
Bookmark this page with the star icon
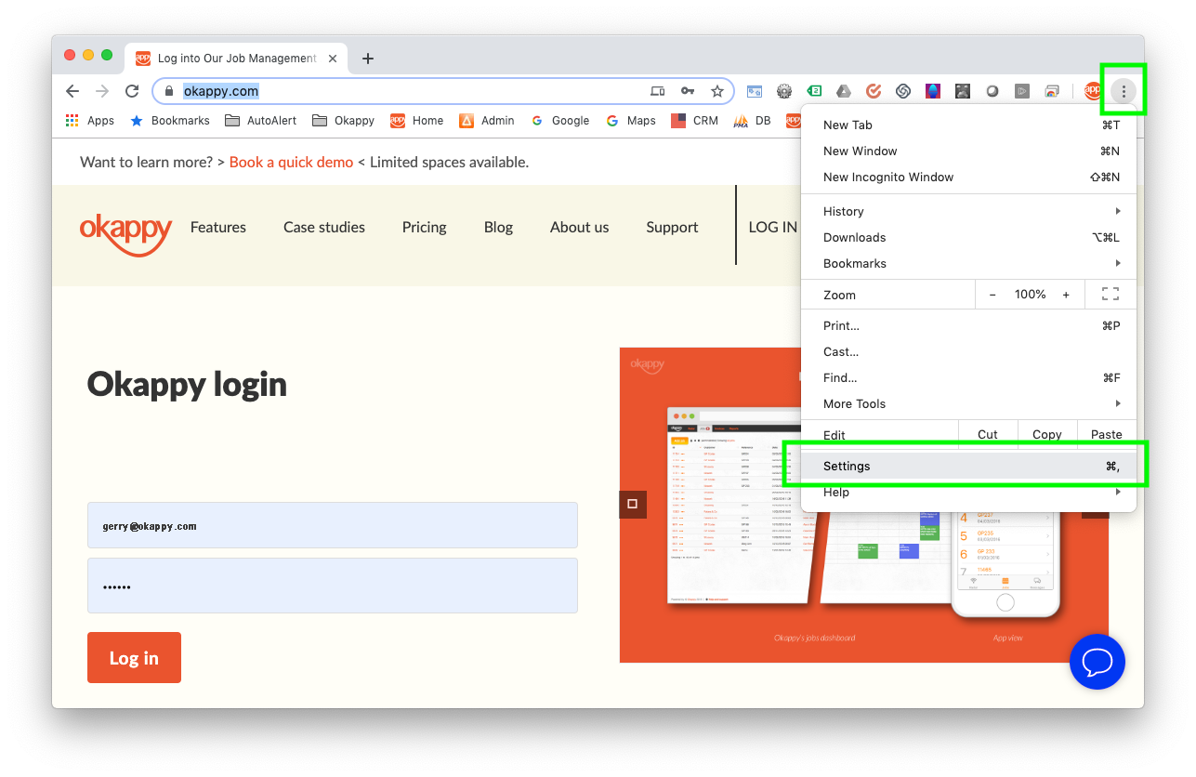[x=716, y=91]
